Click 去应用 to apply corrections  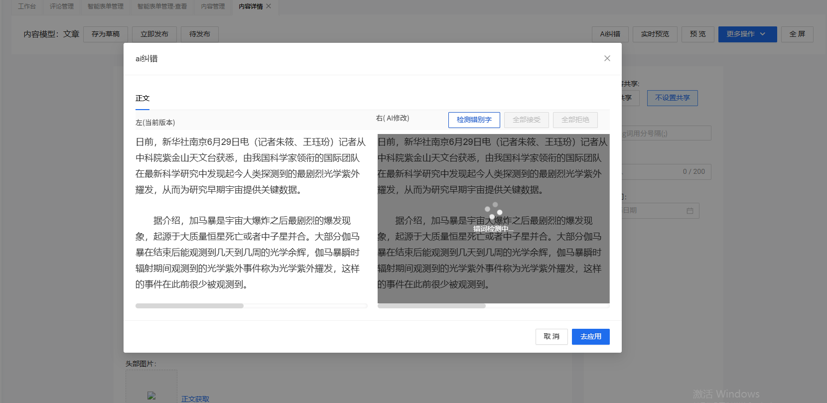tap(590, 337)
